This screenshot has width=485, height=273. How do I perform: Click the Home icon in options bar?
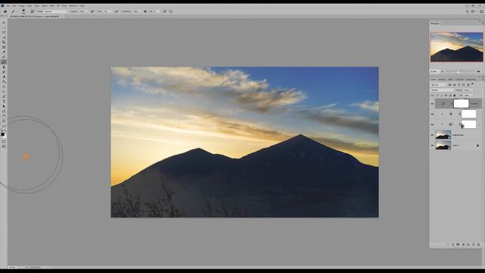pyautogui.click(x=5, y=11)
